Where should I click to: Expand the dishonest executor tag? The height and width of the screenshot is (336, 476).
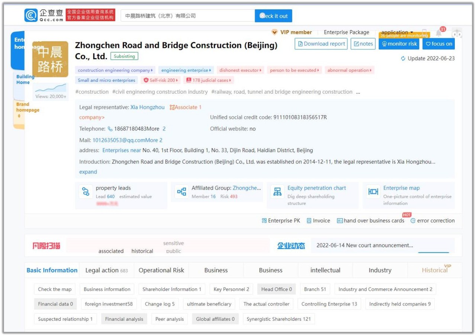240,70
